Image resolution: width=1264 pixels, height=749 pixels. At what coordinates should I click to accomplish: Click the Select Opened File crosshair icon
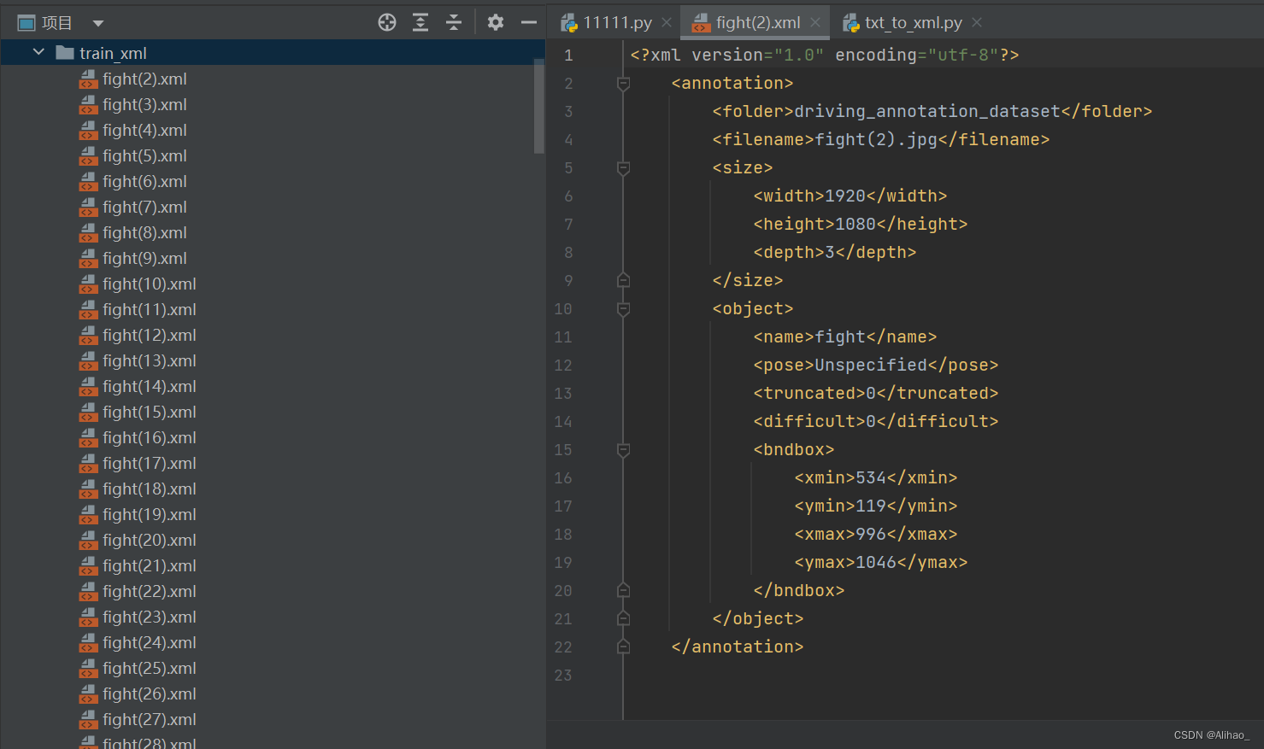386,22
